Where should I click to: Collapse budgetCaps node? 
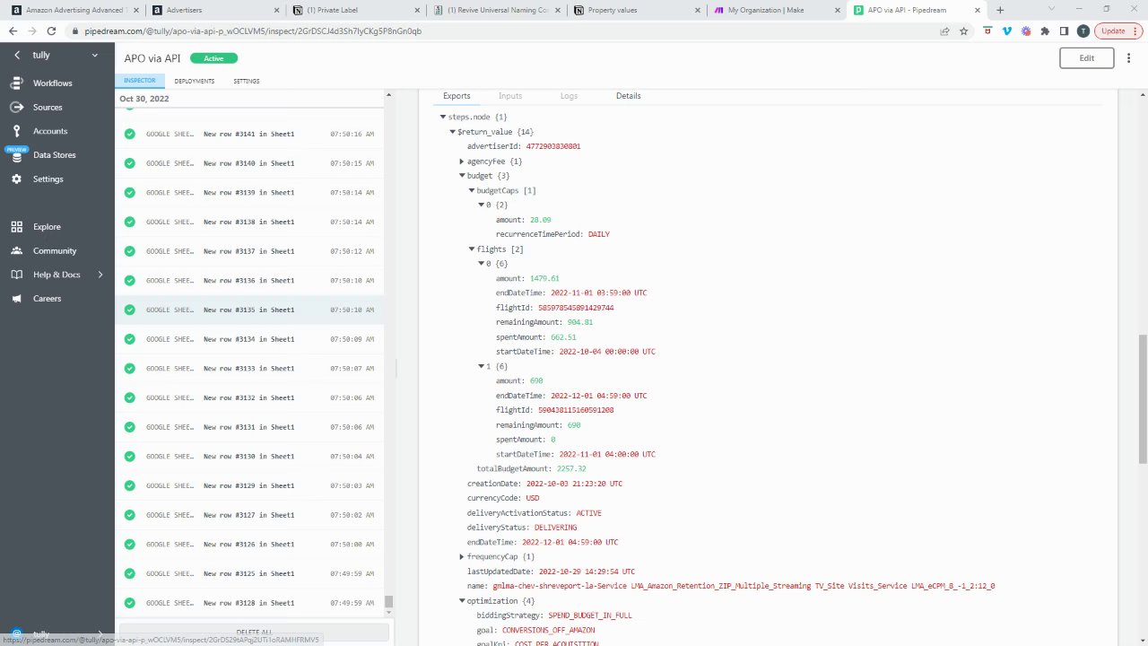click(x=472, y=190)
